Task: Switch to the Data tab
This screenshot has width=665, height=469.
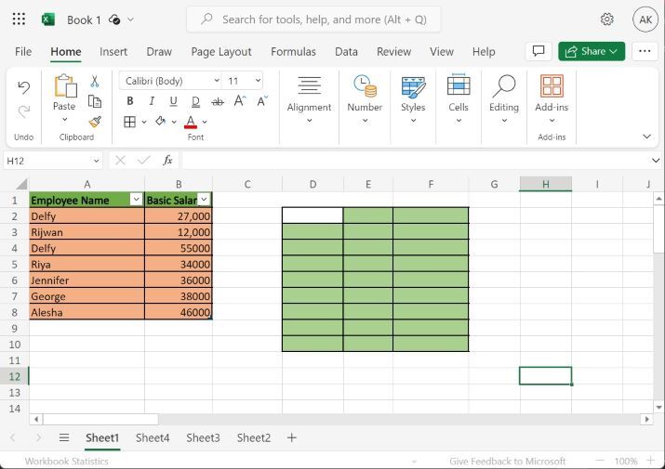Action: 346,52
